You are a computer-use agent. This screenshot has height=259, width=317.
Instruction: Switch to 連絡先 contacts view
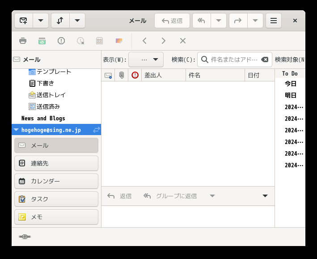pos(56,163)
